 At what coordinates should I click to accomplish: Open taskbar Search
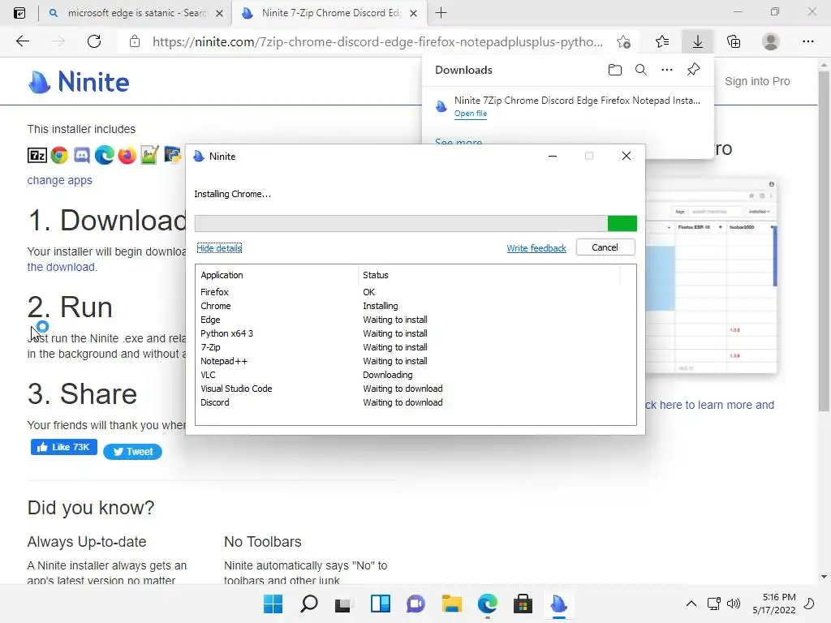(x=309, y=604)
